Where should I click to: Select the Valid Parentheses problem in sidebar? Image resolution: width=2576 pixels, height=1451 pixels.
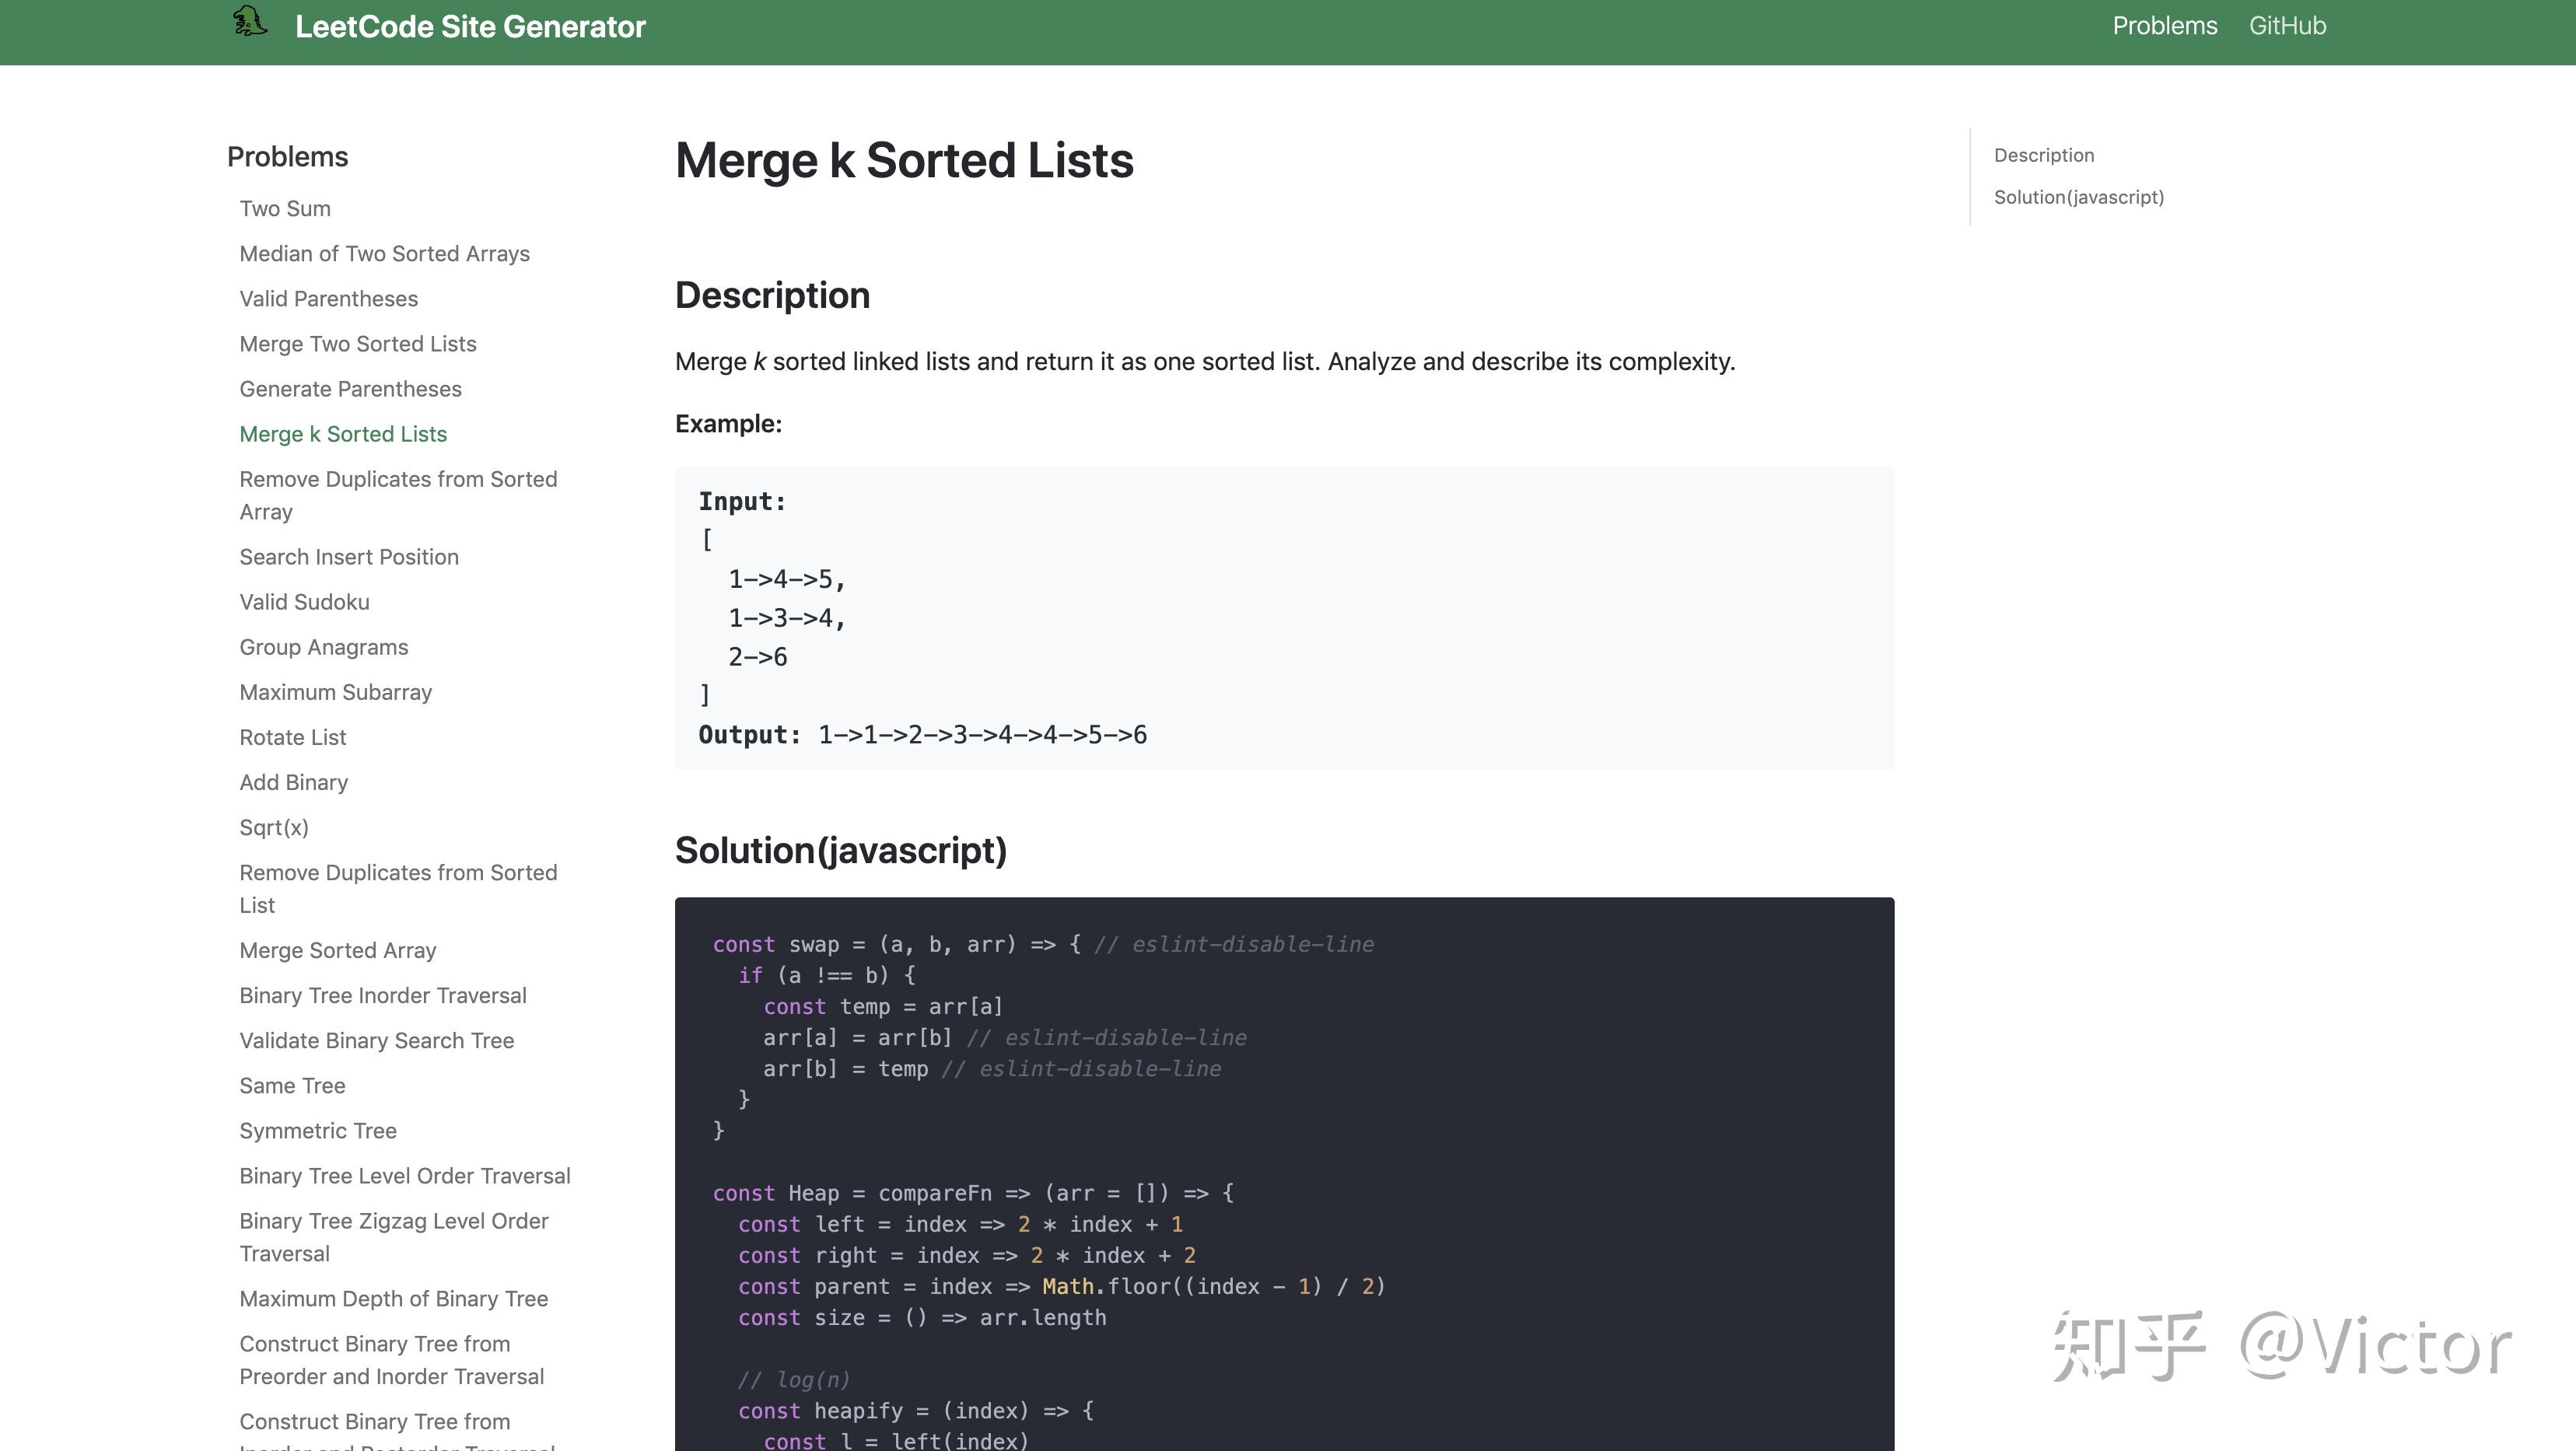pyautogui.click(x=329, y=297)
